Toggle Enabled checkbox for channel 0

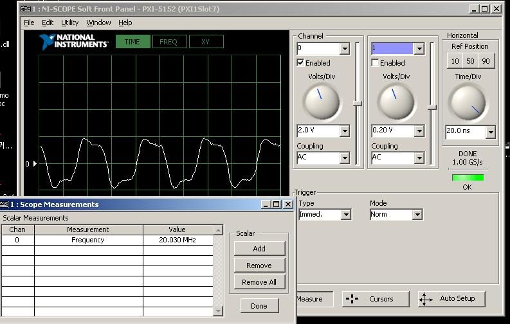click(300, 63)
